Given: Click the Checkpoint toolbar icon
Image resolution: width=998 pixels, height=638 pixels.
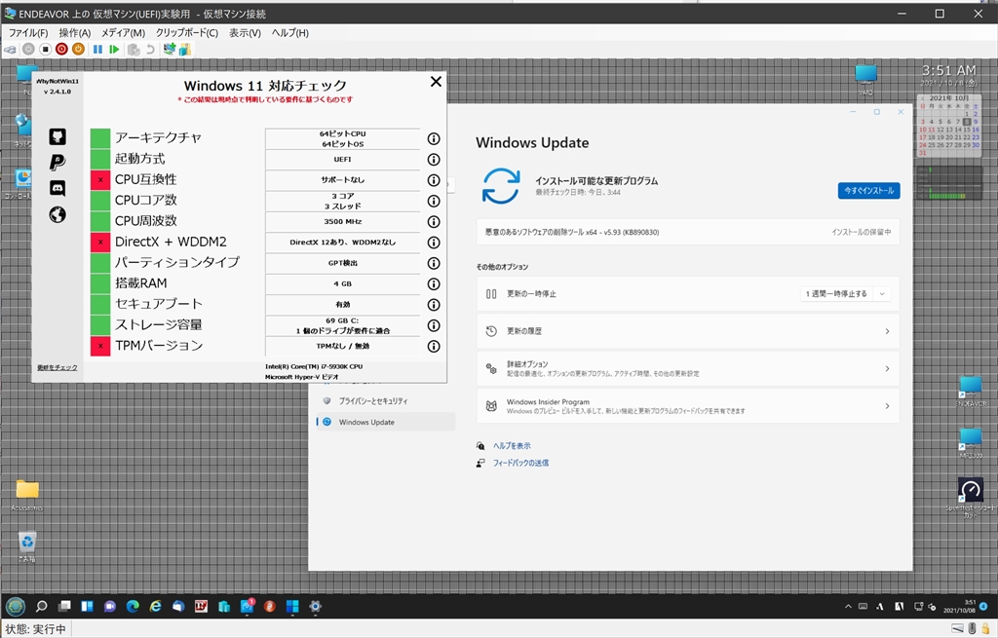Looking at the screenshot, I should tap(134, 49).
